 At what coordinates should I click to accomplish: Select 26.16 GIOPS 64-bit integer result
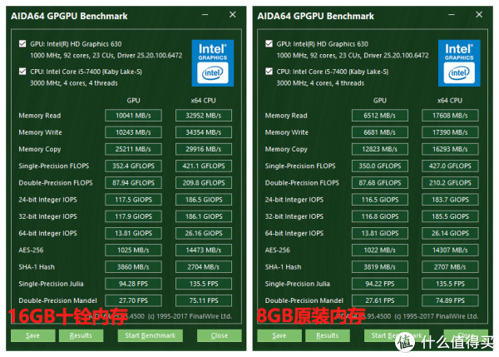click(x=204, y=233)
